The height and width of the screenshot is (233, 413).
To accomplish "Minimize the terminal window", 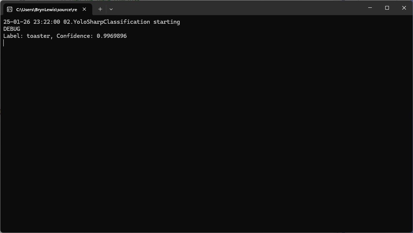I will click(370, 8).
